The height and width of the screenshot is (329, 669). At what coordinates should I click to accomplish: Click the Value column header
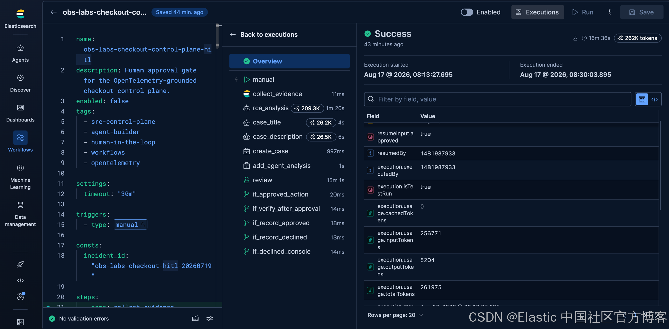[428, 116]
